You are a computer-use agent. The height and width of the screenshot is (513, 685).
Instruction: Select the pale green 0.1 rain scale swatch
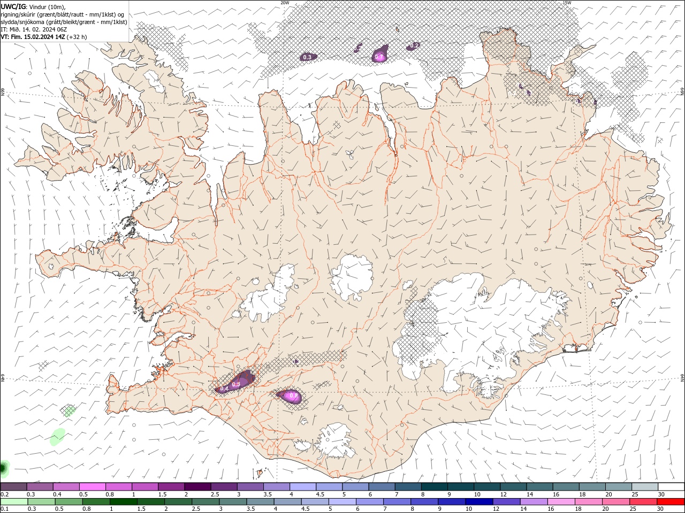click(14, 502)
